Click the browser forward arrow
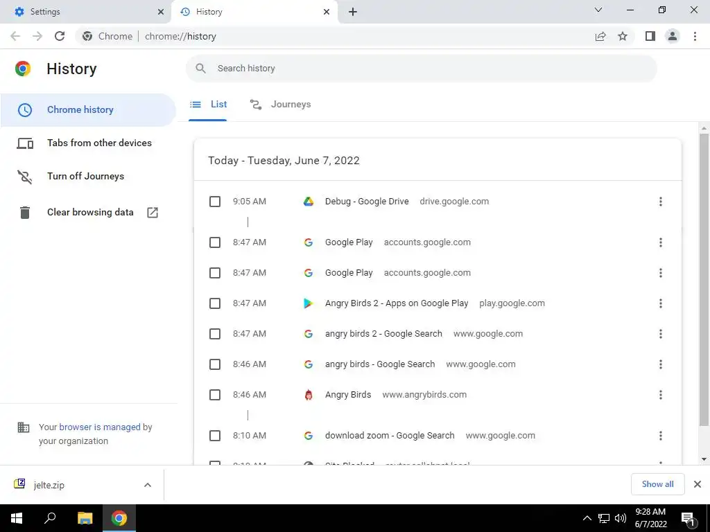This screenshot has height=532, width=710. click(x=37, y=36)
